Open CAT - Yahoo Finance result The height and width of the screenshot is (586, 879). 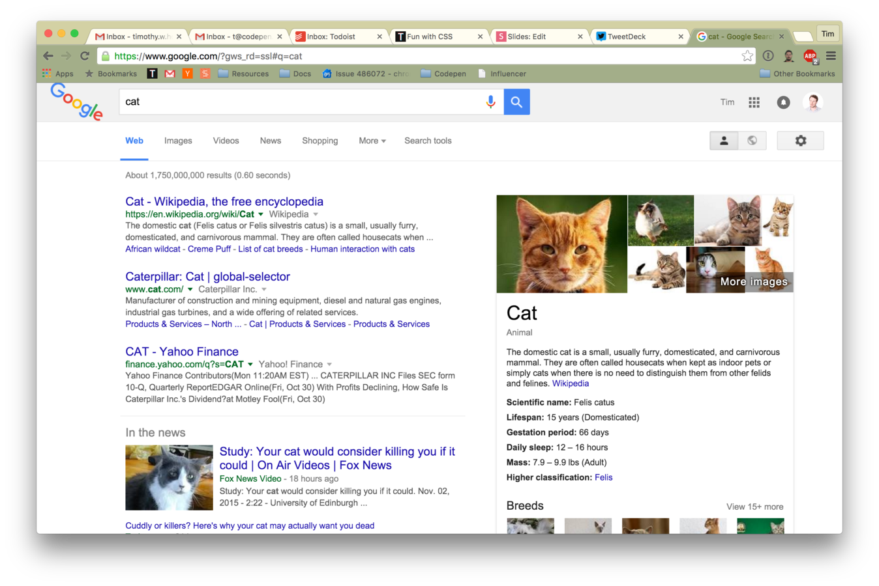coord(182,352)
